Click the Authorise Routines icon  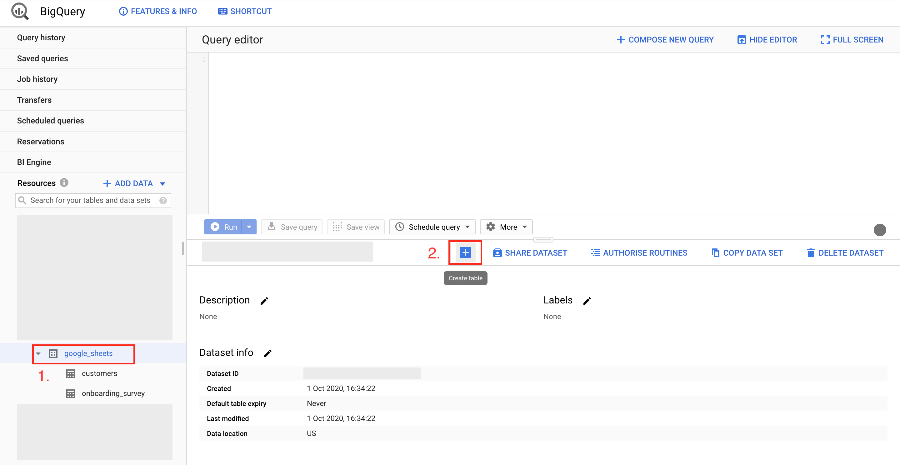pyautogui.click(x=593, y=253)
